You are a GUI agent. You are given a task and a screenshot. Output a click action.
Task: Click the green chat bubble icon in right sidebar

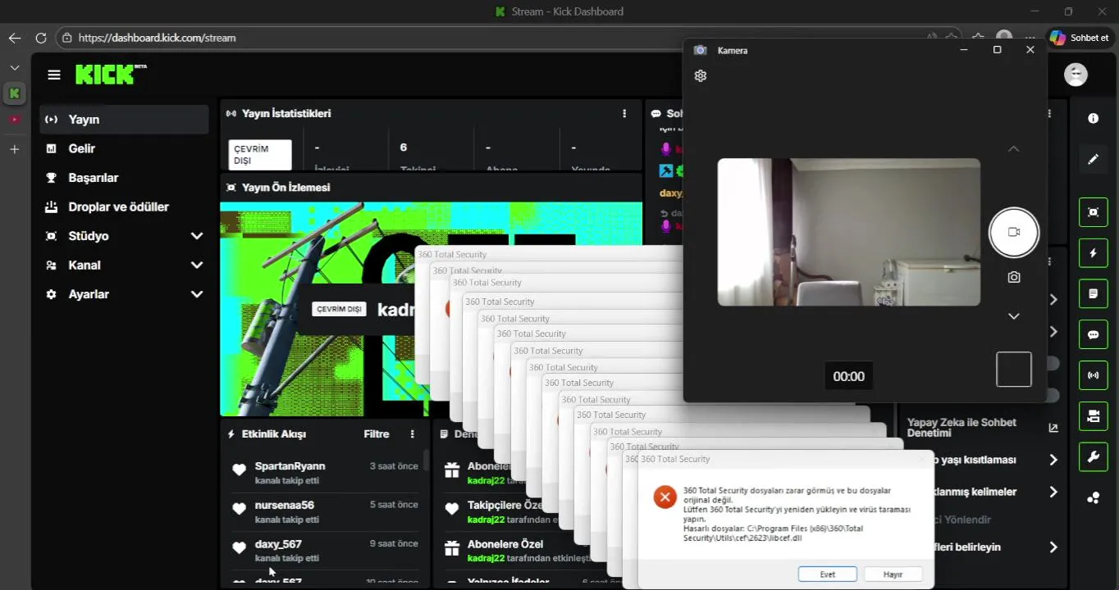(x=1093, y=334)
